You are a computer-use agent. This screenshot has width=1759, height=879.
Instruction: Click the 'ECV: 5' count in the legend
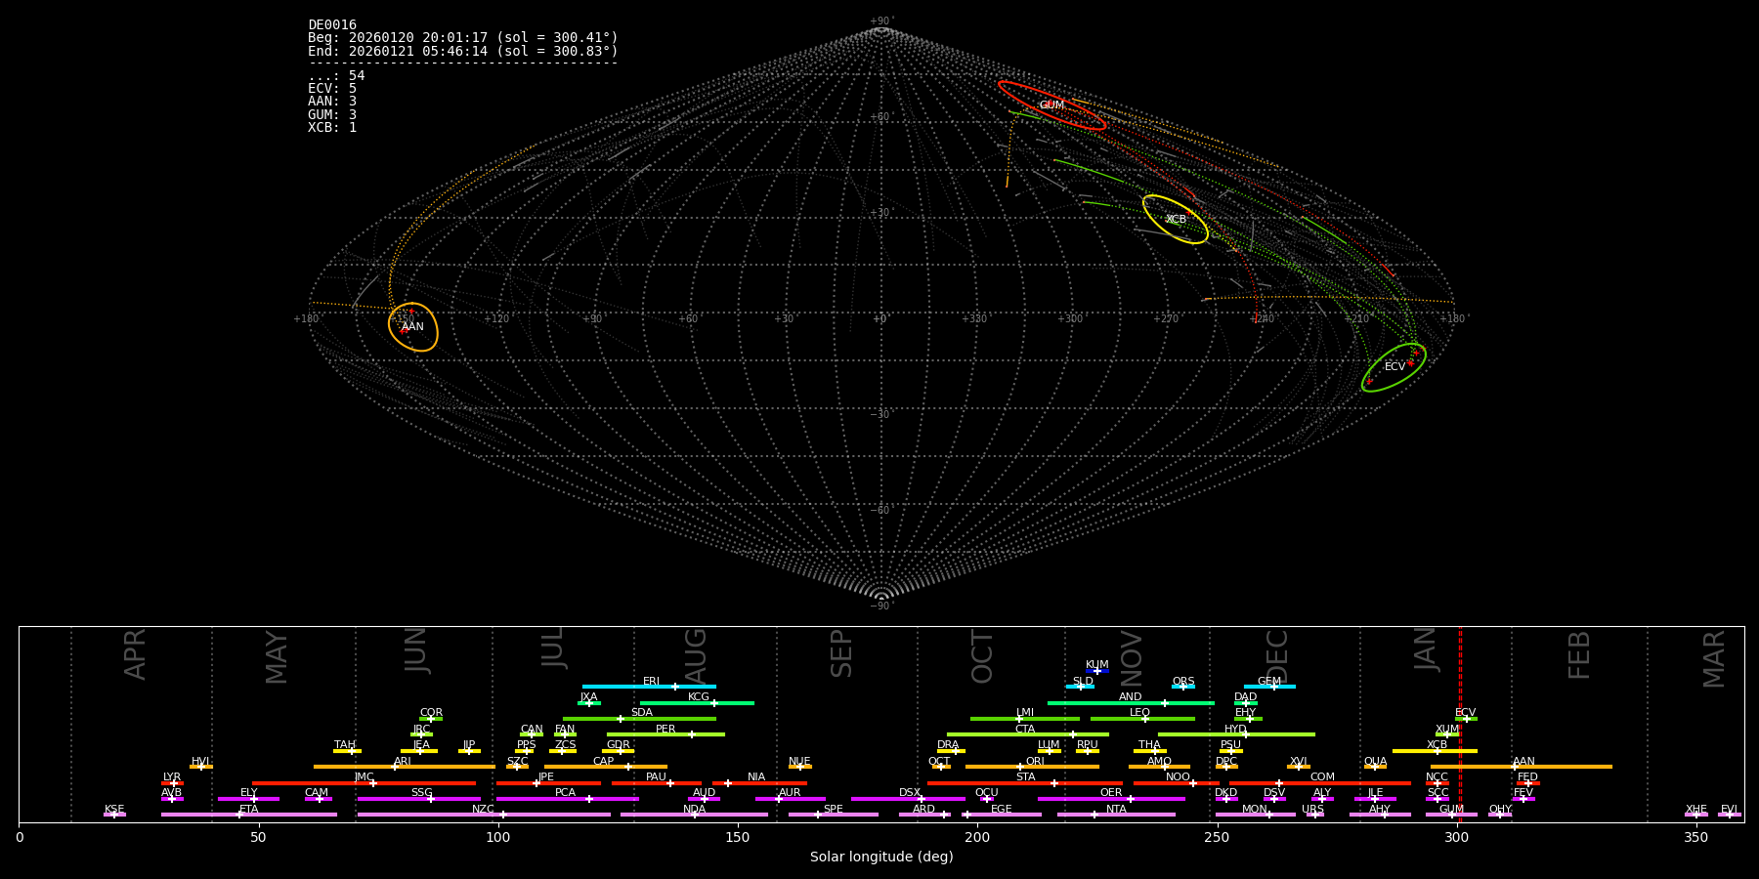click(332, 89)
